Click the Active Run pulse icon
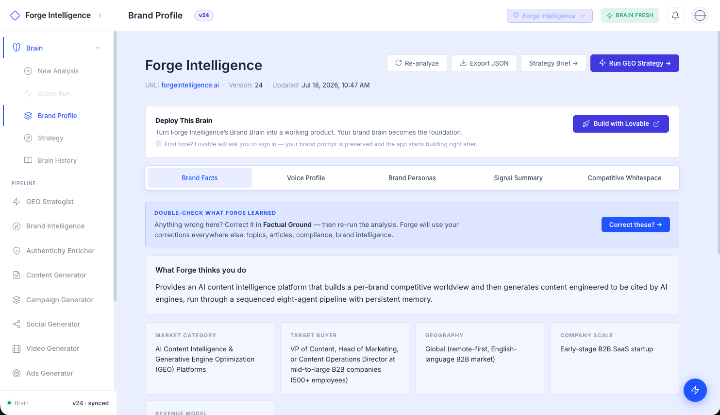Screen dimensions: 720x415 click(x=28, y=93)
